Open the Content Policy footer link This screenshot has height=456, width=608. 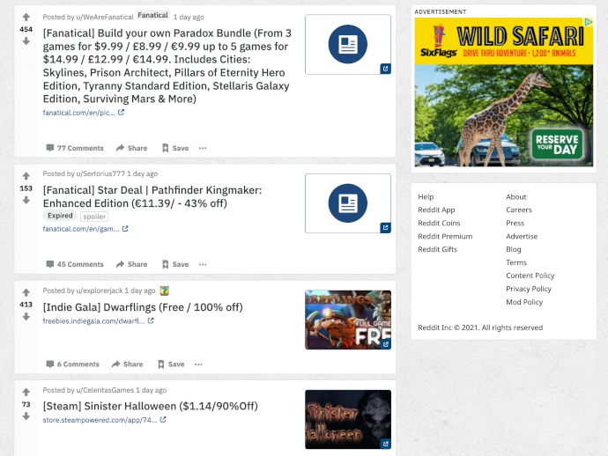[x=530, y=276]
